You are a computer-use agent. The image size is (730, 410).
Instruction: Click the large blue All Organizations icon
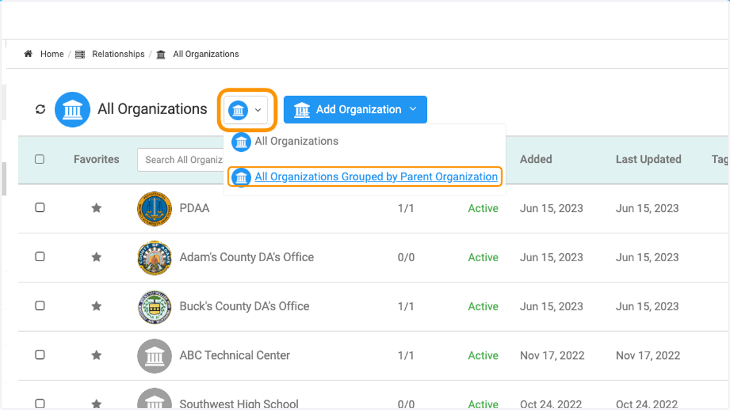[72, 109]
